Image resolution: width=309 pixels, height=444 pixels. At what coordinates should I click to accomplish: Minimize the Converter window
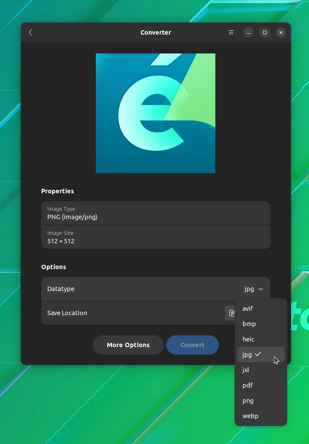click(x=249, y=32)
